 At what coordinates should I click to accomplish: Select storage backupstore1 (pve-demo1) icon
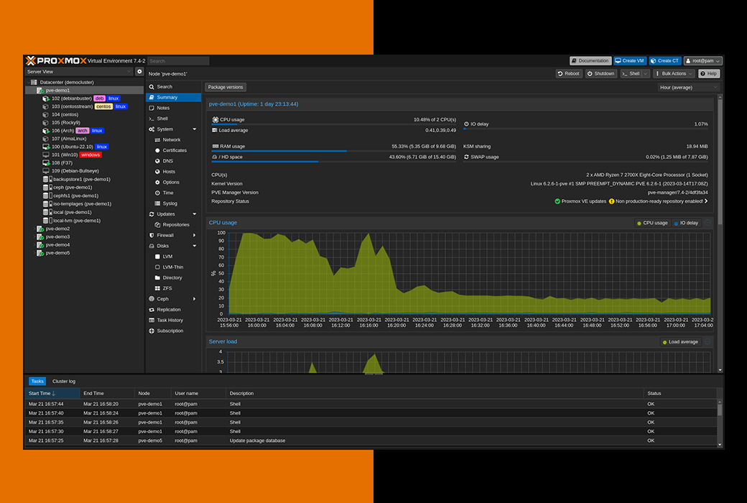(x=47, y=179)
